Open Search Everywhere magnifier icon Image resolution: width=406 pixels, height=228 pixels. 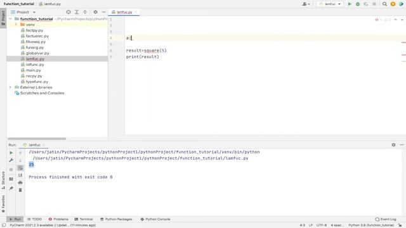point(384,4)
